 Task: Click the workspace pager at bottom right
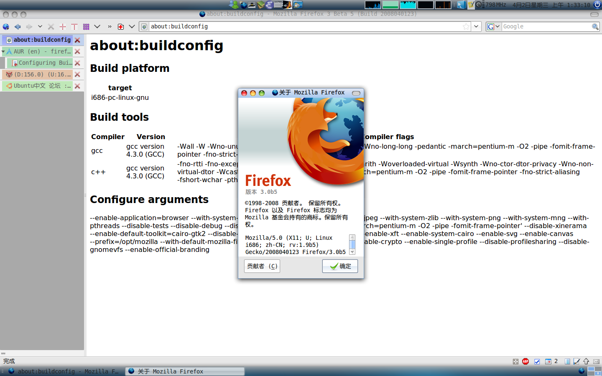click(594, 371)
